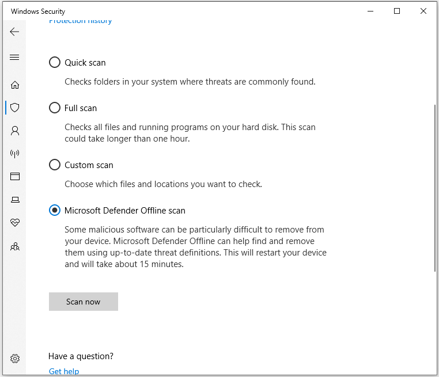This screenshot has width=439, height=377.
Task: Choose the Custom scan radio button
Action: (55, 165)
